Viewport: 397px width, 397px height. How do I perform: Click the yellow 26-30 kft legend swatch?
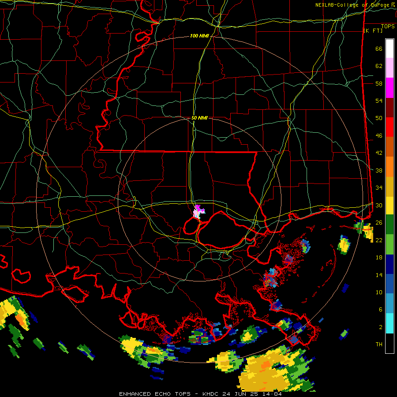click(x=390, y=205)
